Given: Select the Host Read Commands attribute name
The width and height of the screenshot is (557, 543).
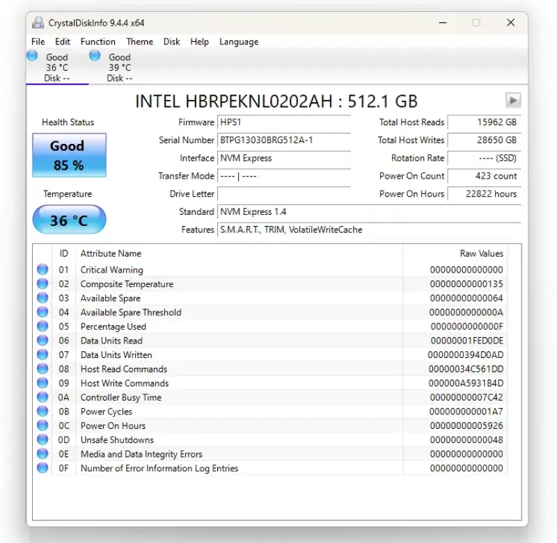Looking at the screenshot, I should tap(124, 369).
